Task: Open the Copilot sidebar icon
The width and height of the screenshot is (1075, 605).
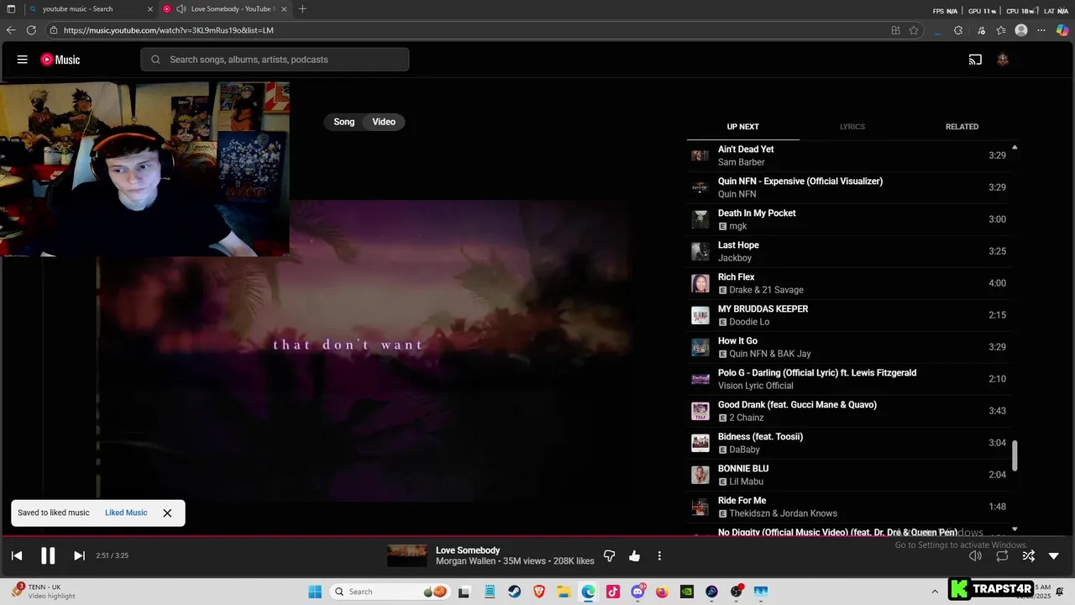Action: click(x=1062, y=30)
